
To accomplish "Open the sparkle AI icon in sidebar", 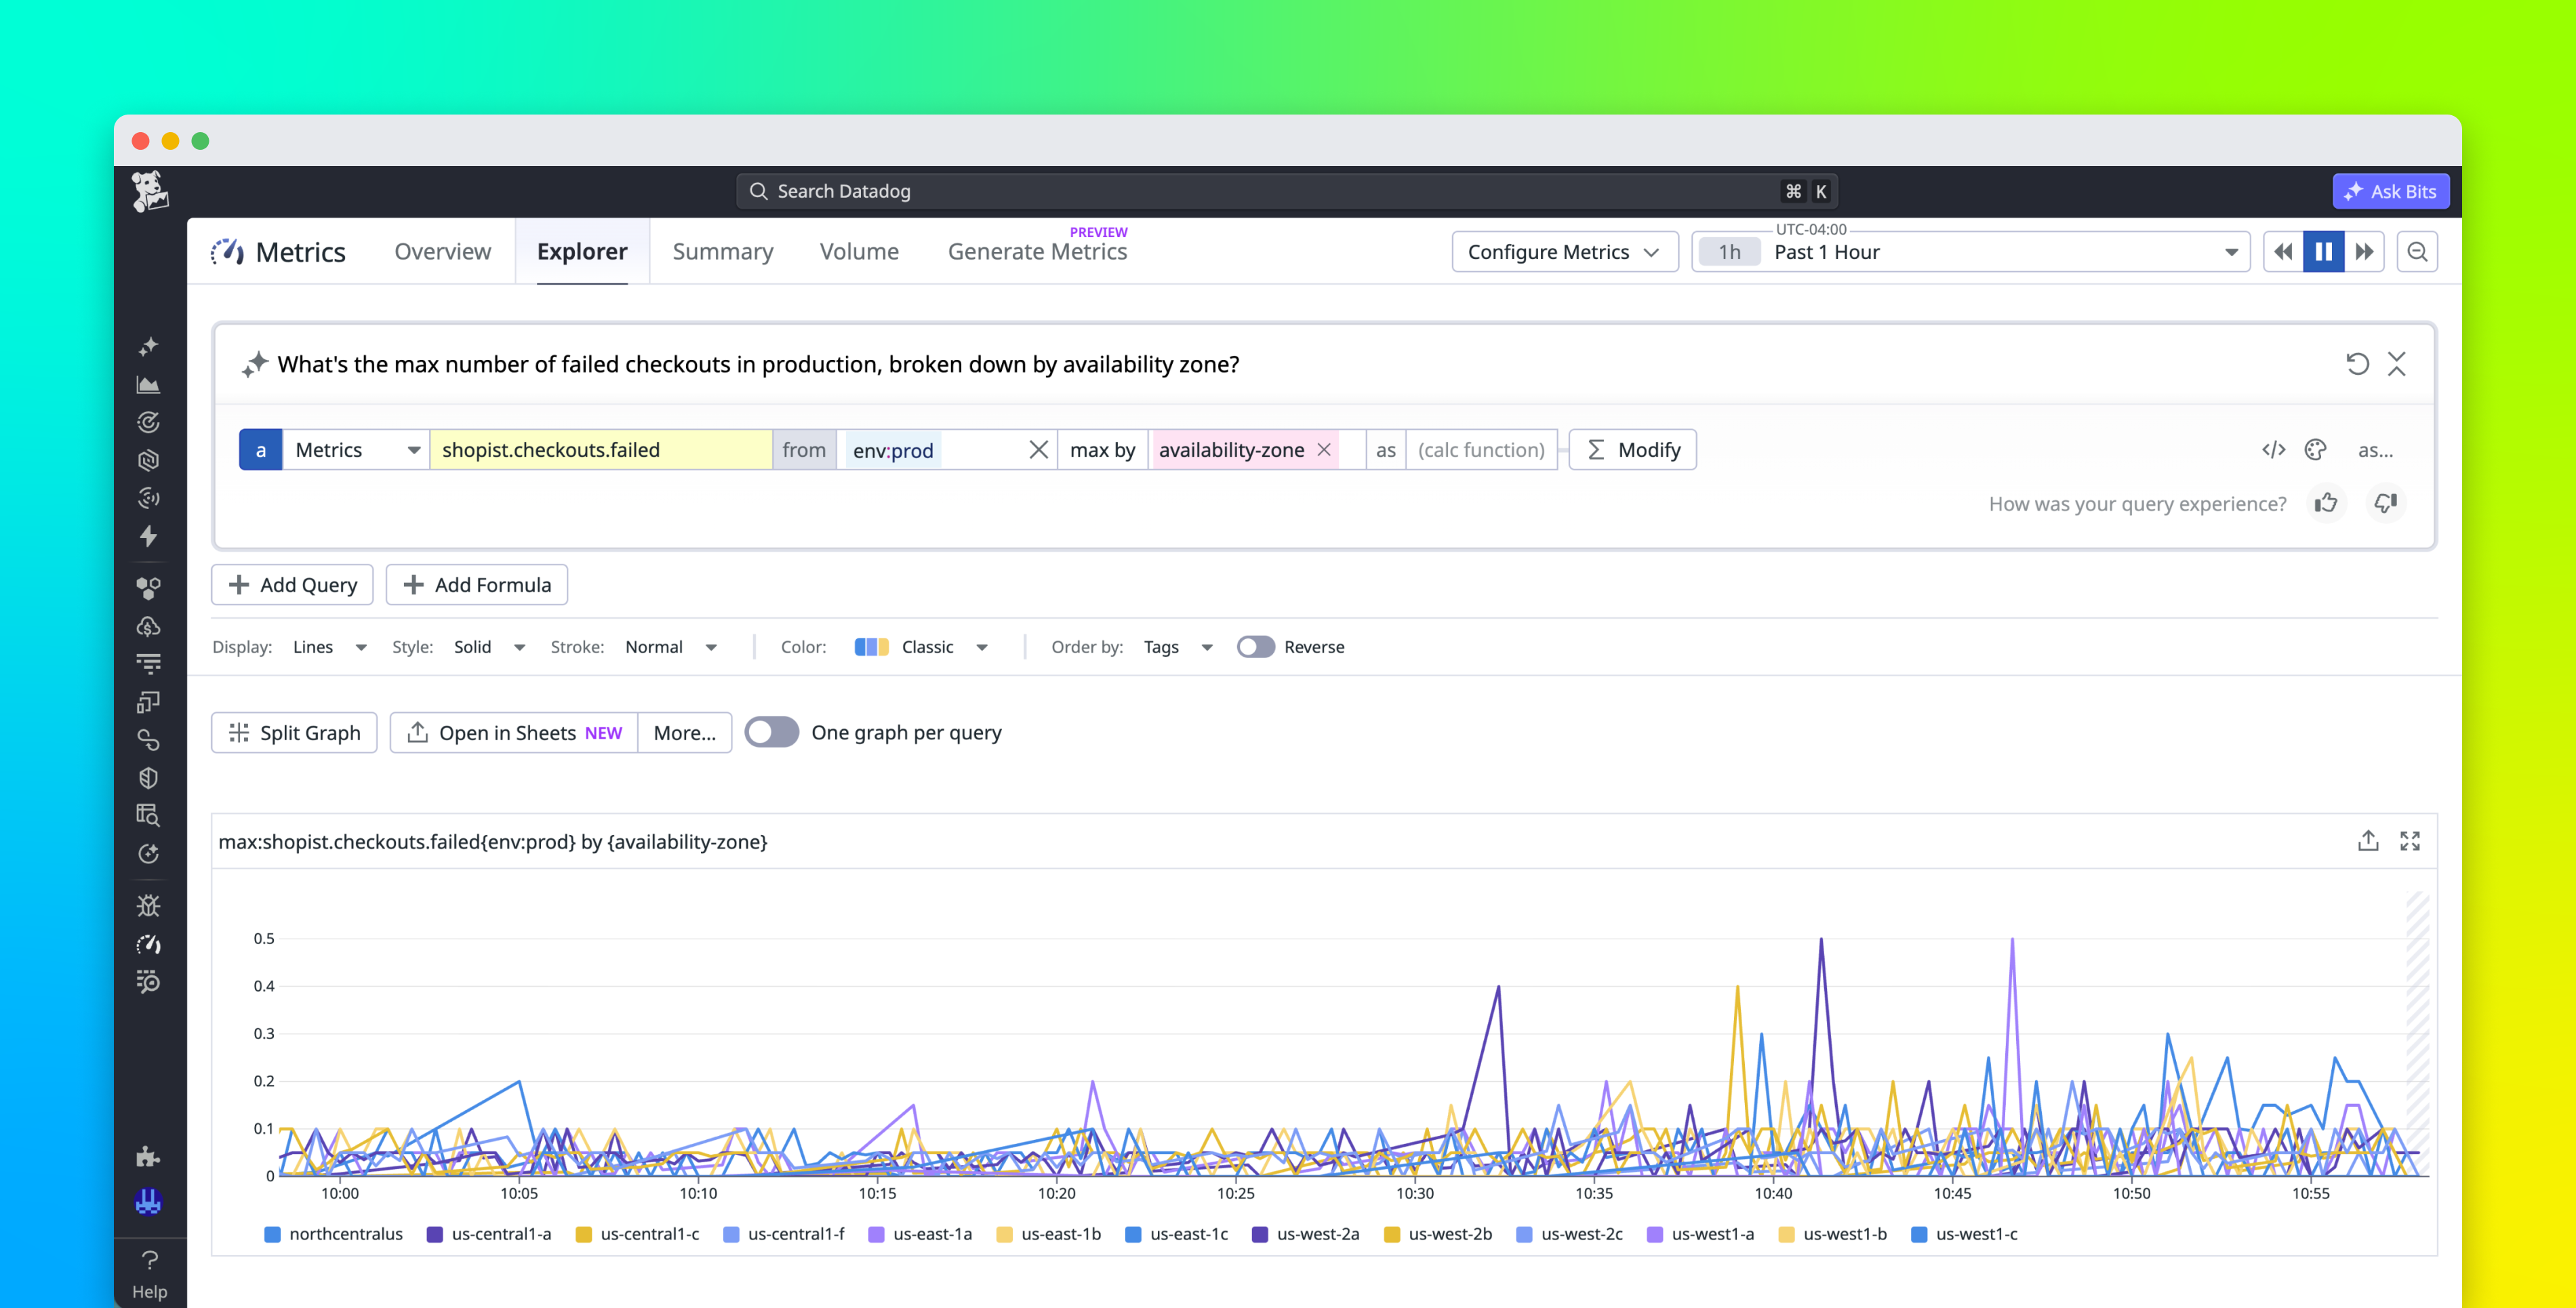I will pos(148,346).
